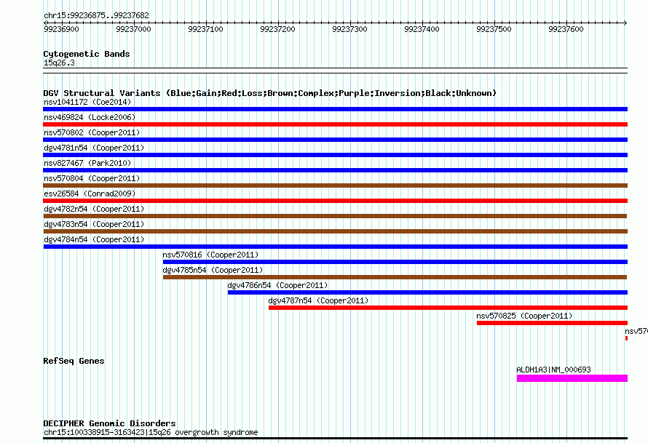Viewport: 648px width, 443px height.
Task: Select the brown dgv4783n54 variant bar
Action: click(x=335, y=231)
